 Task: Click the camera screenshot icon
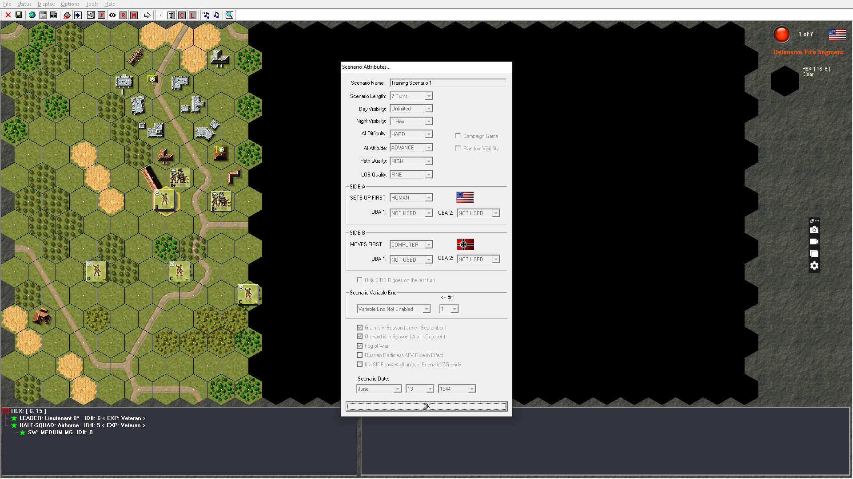point(814,230)
